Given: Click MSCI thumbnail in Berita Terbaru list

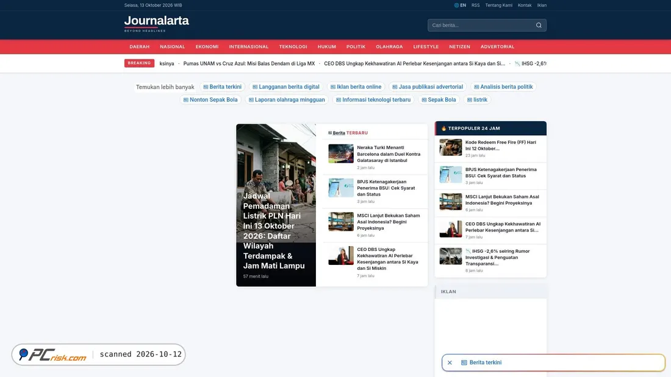Looking at the screenshot, I should 341,222.
